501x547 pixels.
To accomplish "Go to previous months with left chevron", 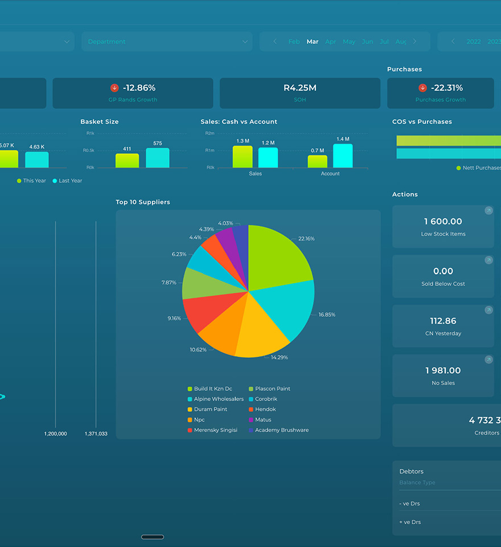I will coord(275,41).
